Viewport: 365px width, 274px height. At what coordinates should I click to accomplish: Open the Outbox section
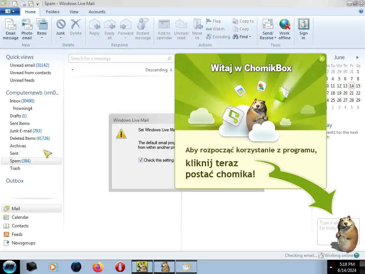coord(15,181)
